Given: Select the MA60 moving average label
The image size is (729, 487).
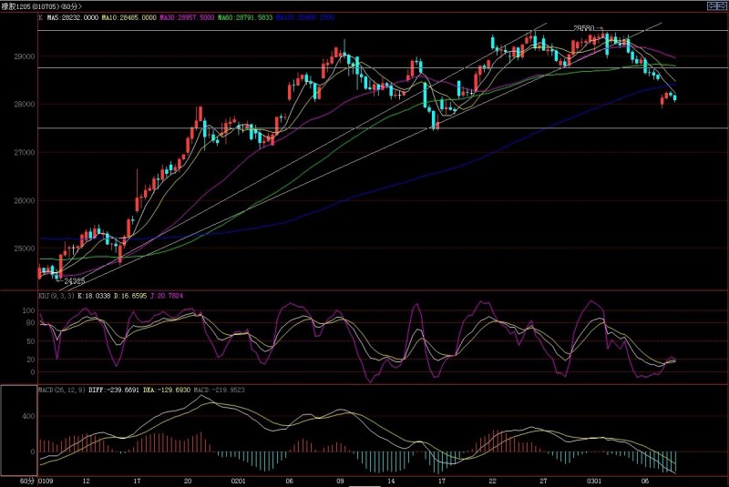Looking at the screenshot, I should coord(242,15).
